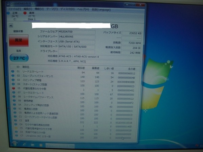Open the Windows Start menu orb
Screen dimensions: 203x152
(x=15, y=144)
